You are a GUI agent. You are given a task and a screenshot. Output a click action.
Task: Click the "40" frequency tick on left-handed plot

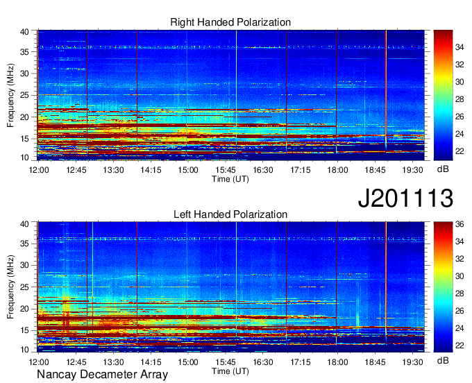(x=24, y=224)
